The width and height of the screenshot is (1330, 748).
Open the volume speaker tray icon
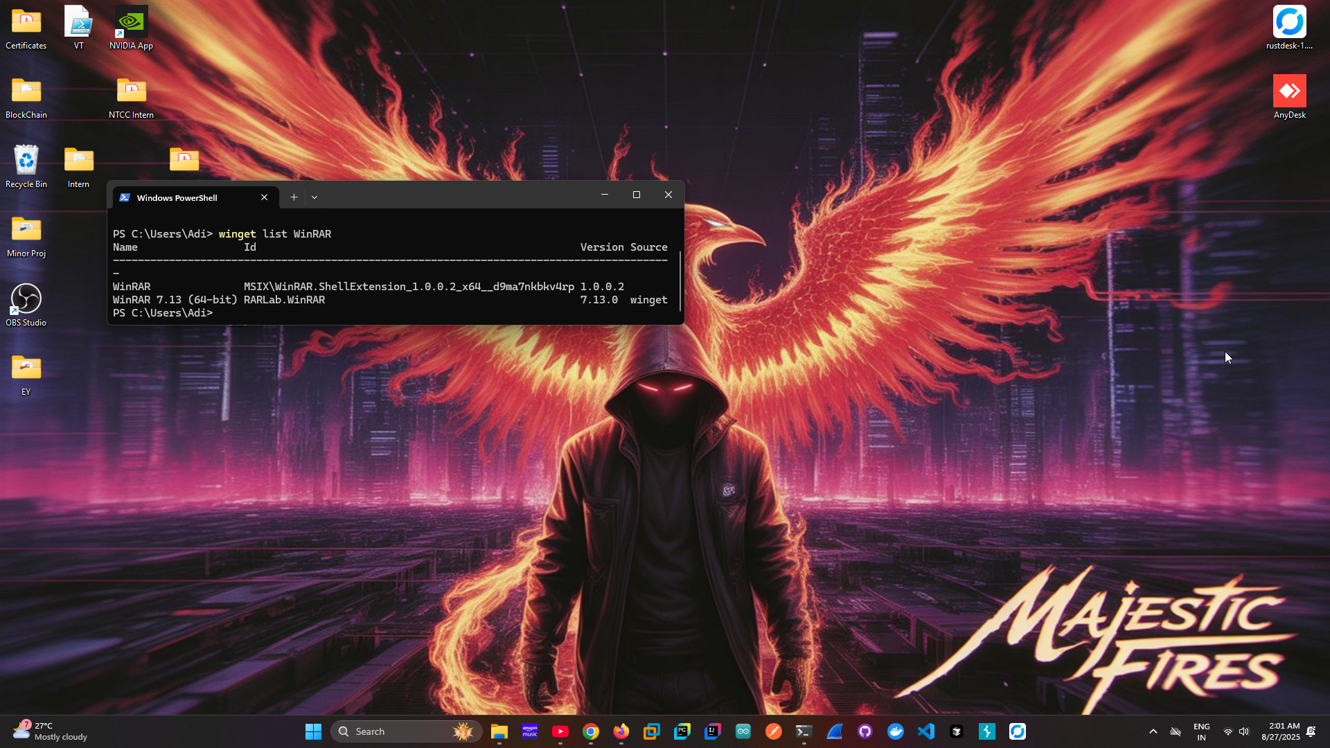[1244, 731]
